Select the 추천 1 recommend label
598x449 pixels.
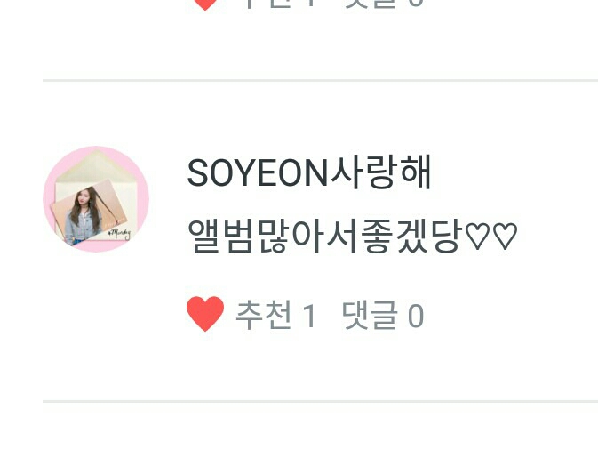coord(276,315)
